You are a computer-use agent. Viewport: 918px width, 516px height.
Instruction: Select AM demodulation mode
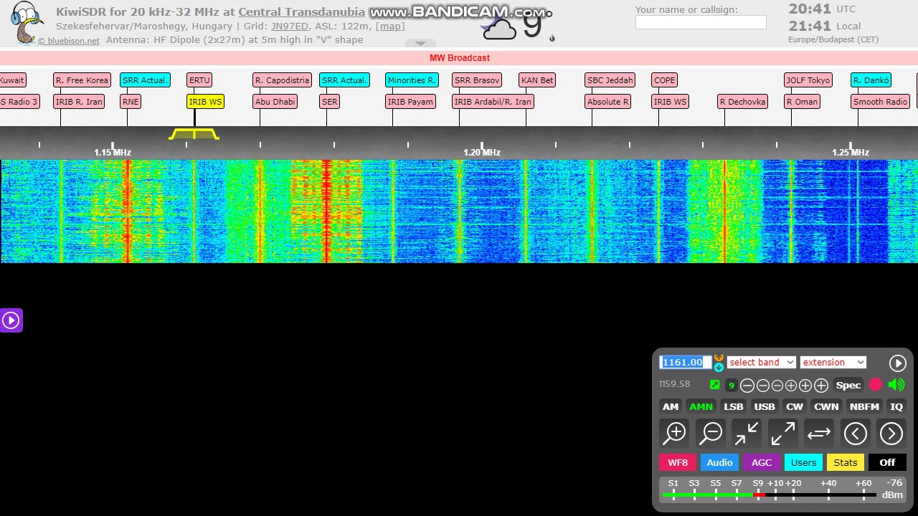[671, 406]
